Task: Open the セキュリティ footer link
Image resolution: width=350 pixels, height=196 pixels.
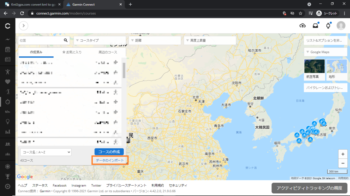Action: point(178,185)
